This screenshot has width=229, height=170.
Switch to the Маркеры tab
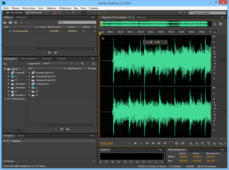coord(47,59)
